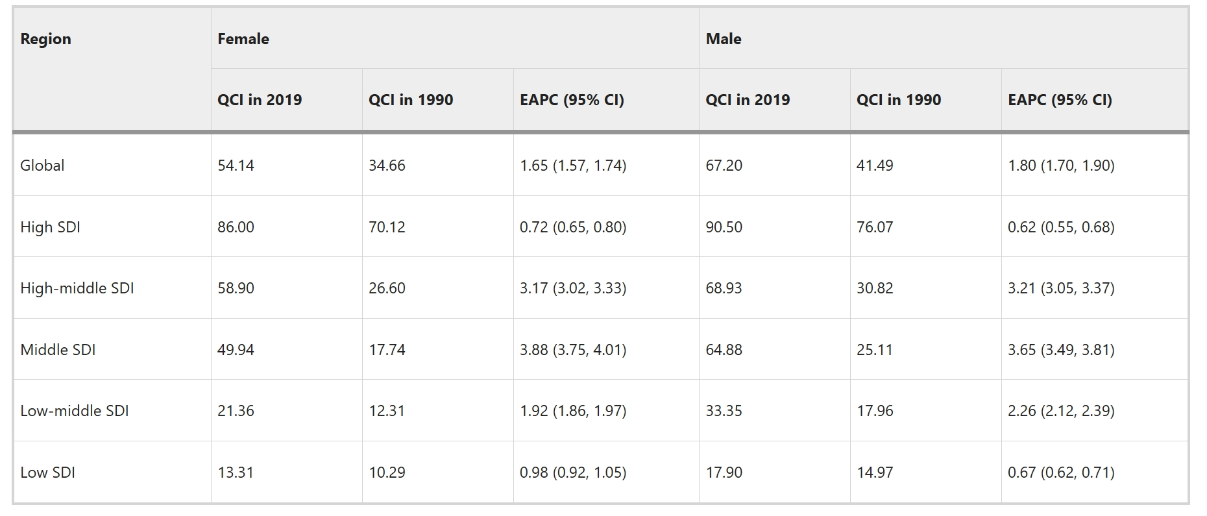Click the High-middle SDI row label
The image size is (1207, 516).
click(x=77, y=288)
